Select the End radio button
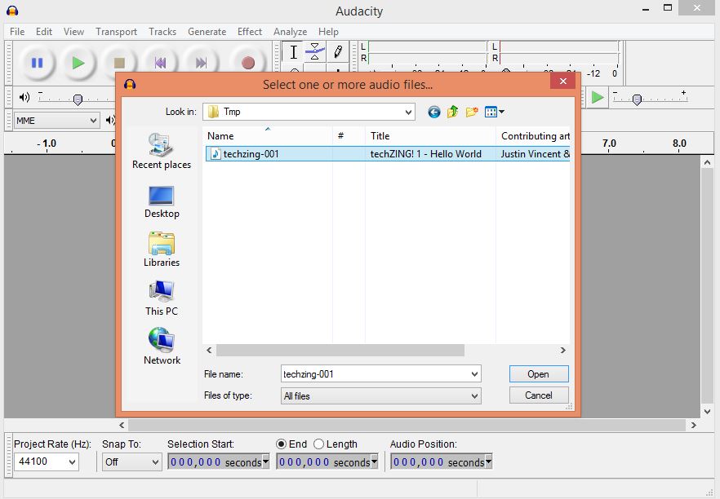720x499 pixels. tap(281, 444)
